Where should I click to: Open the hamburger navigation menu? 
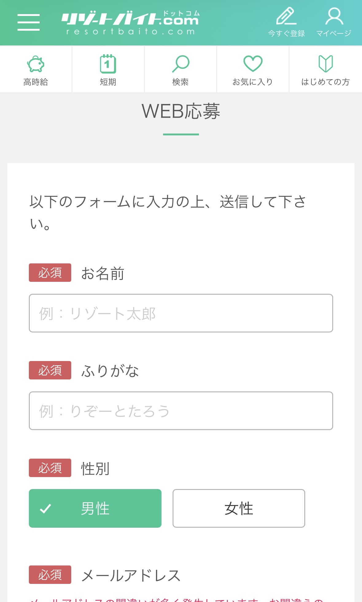tap(28, 22)
